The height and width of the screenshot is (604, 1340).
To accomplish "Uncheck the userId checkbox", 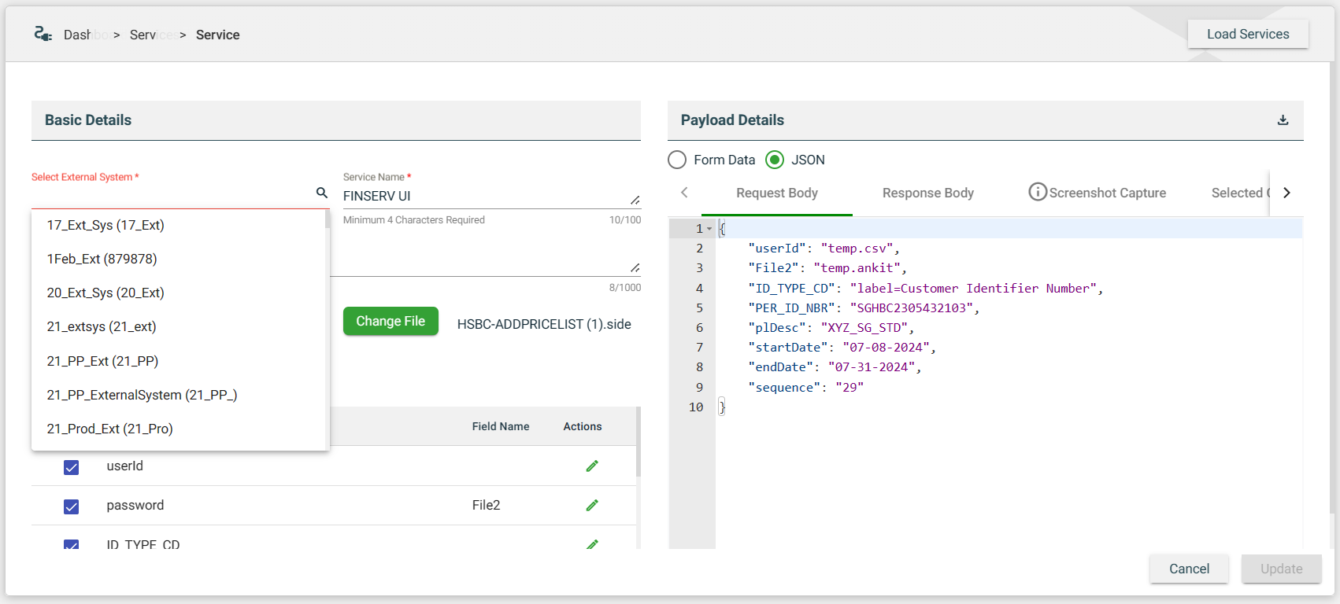I will (x=72, y=467).
